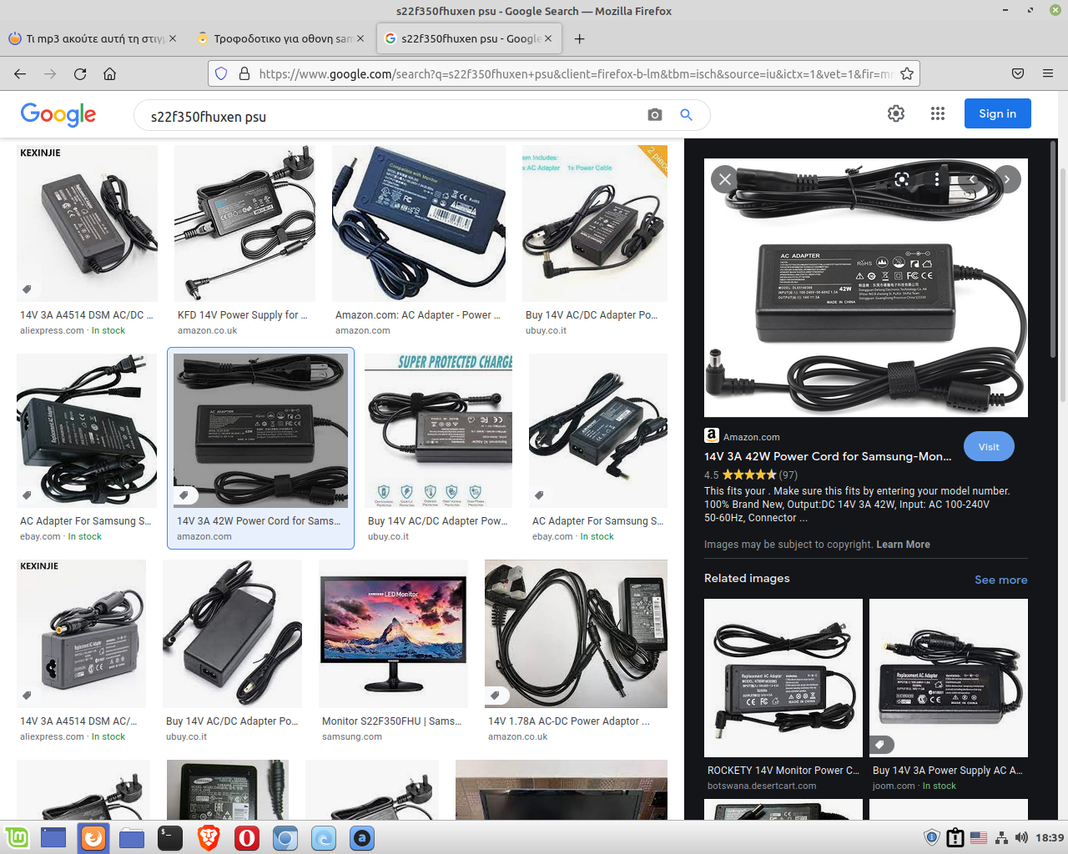Open the large preview image of adapter
The width and height of the screenshot is (1068, 854).
tap(866, 288)
